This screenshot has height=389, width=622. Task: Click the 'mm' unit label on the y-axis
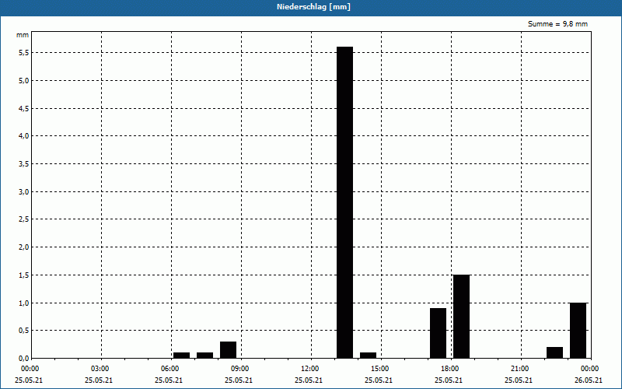(23, 35)
